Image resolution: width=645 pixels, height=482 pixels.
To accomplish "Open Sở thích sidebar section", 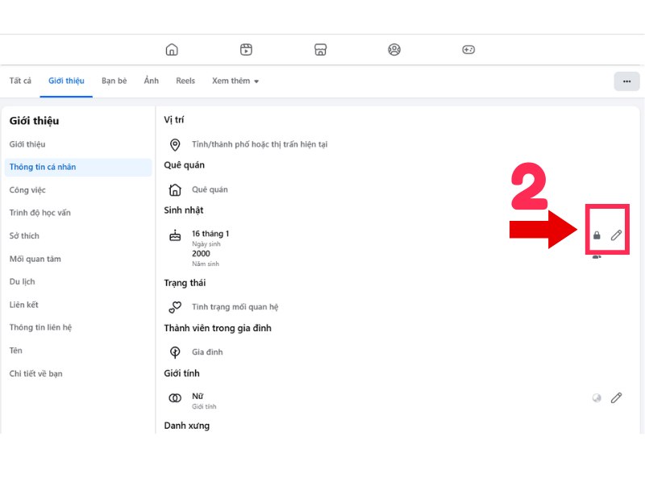I will pyautogui.click(x=24, y=236).
